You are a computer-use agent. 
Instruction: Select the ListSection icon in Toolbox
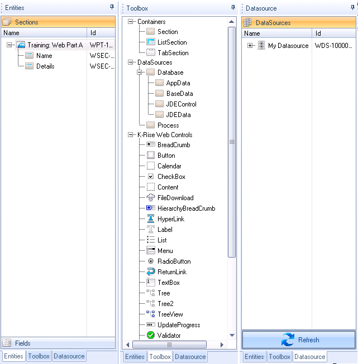pyautogui.click(x=150, y=42)
